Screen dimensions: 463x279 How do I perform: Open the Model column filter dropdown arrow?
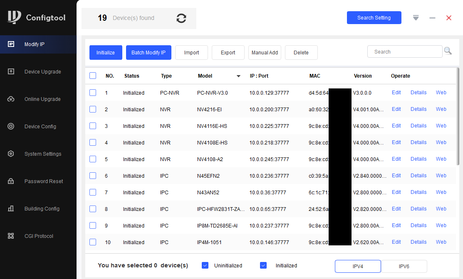238,76
